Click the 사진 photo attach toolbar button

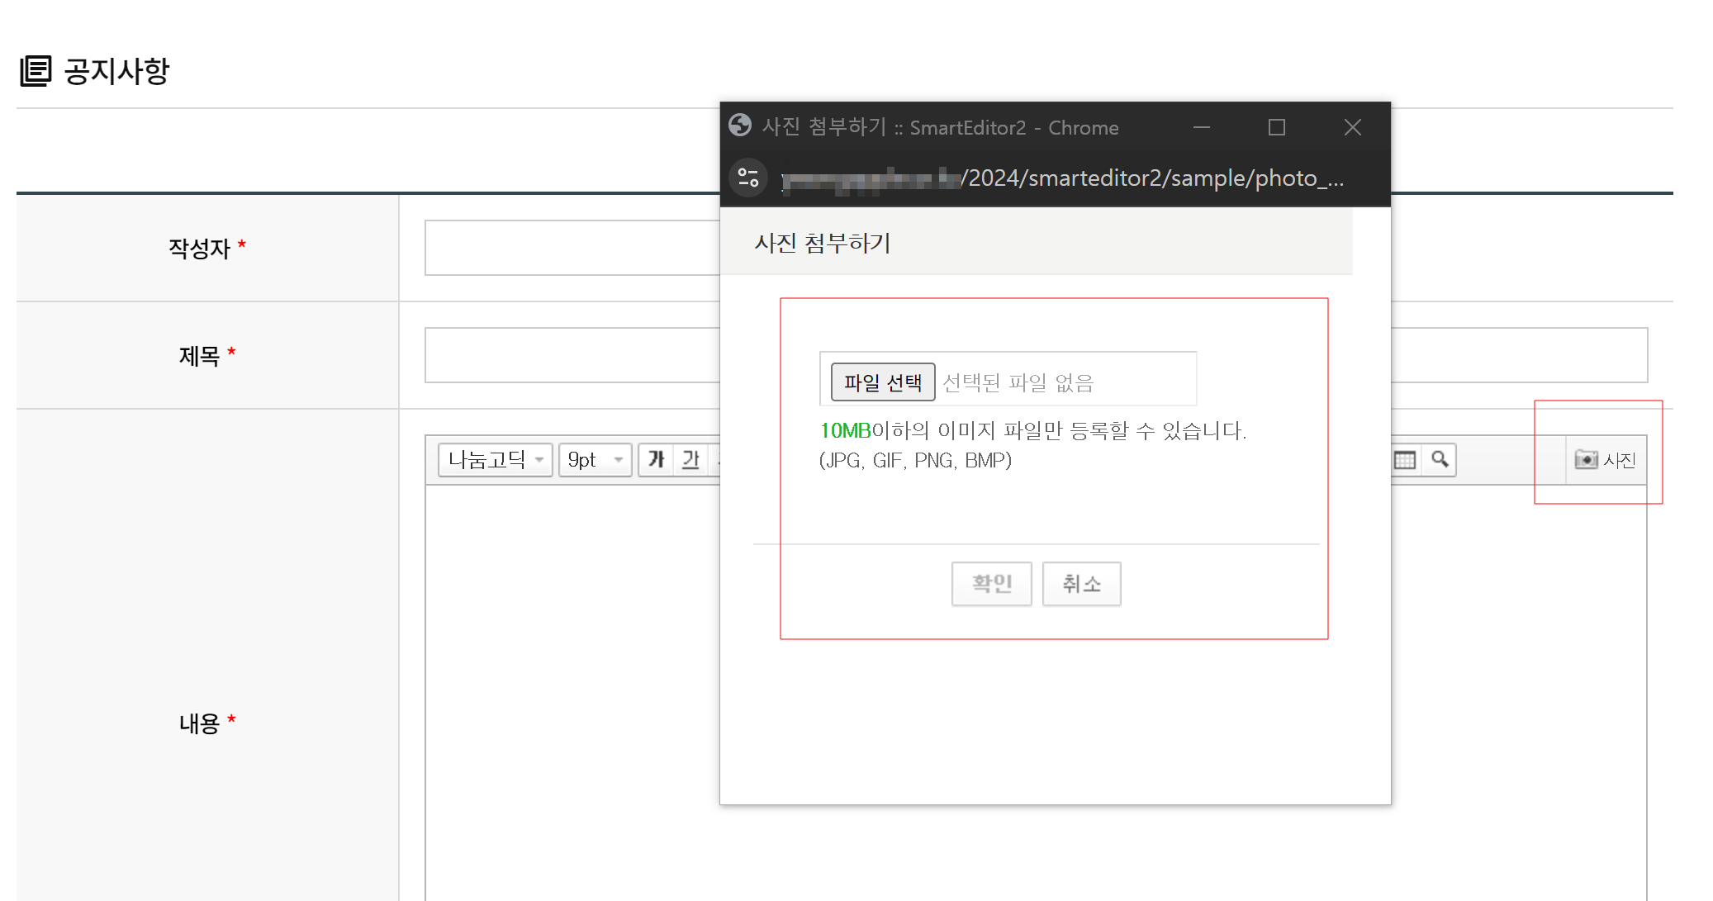pyautogui.click(x=1605, y=460)
